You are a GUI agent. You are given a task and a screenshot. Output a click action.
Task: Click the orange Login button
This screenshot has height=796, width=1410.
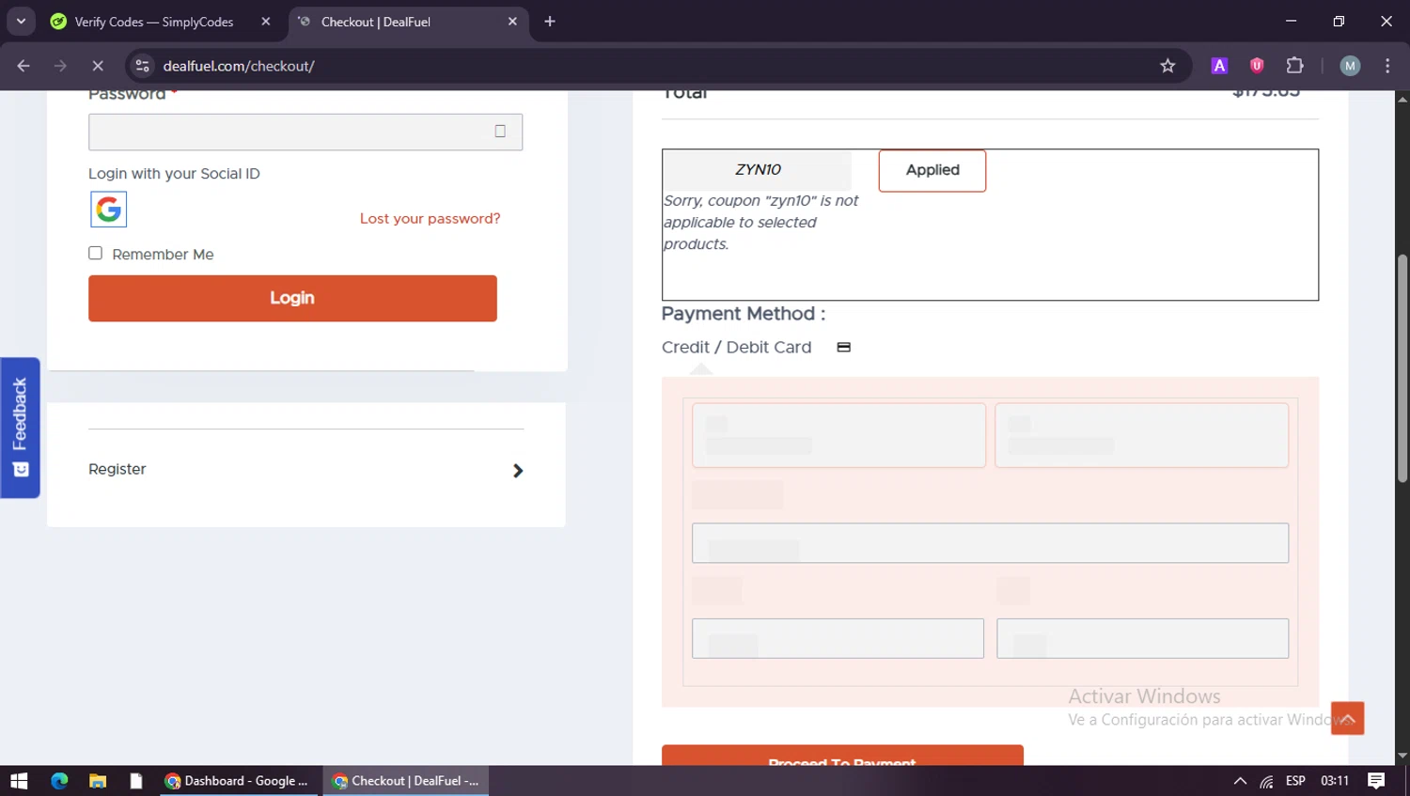click(292, 298)
